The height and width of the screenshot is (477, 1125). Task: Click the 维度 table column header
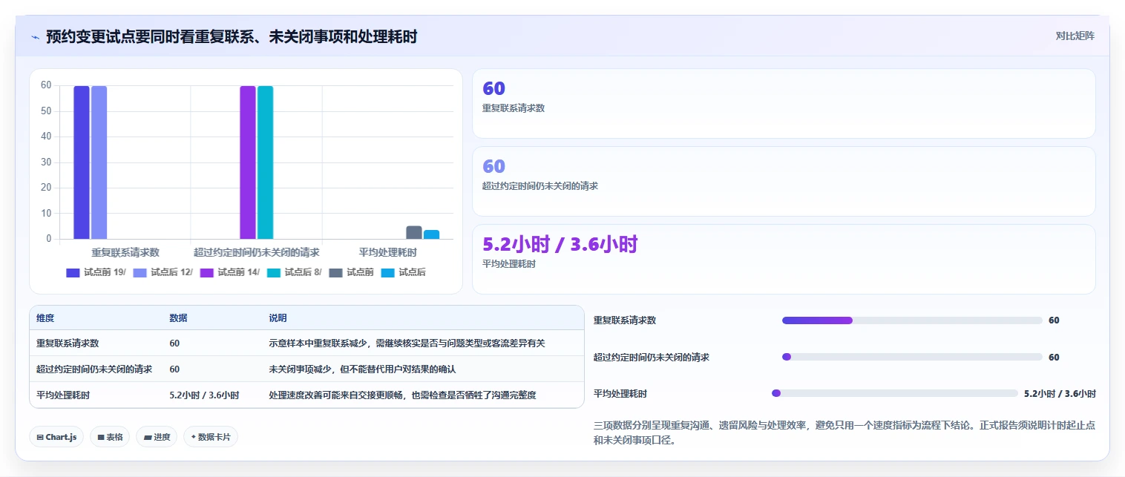tap(45, 318)
